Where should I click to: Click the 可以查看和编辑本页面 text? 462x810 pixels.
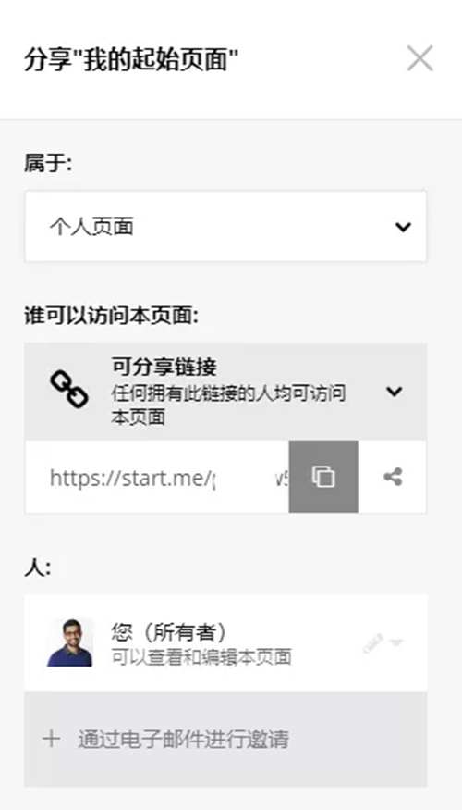(x=201, y=656)
